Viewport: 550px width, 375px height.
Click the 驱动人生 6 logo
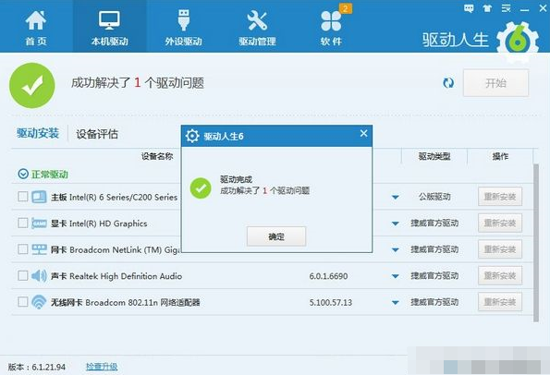pos(480,42)
